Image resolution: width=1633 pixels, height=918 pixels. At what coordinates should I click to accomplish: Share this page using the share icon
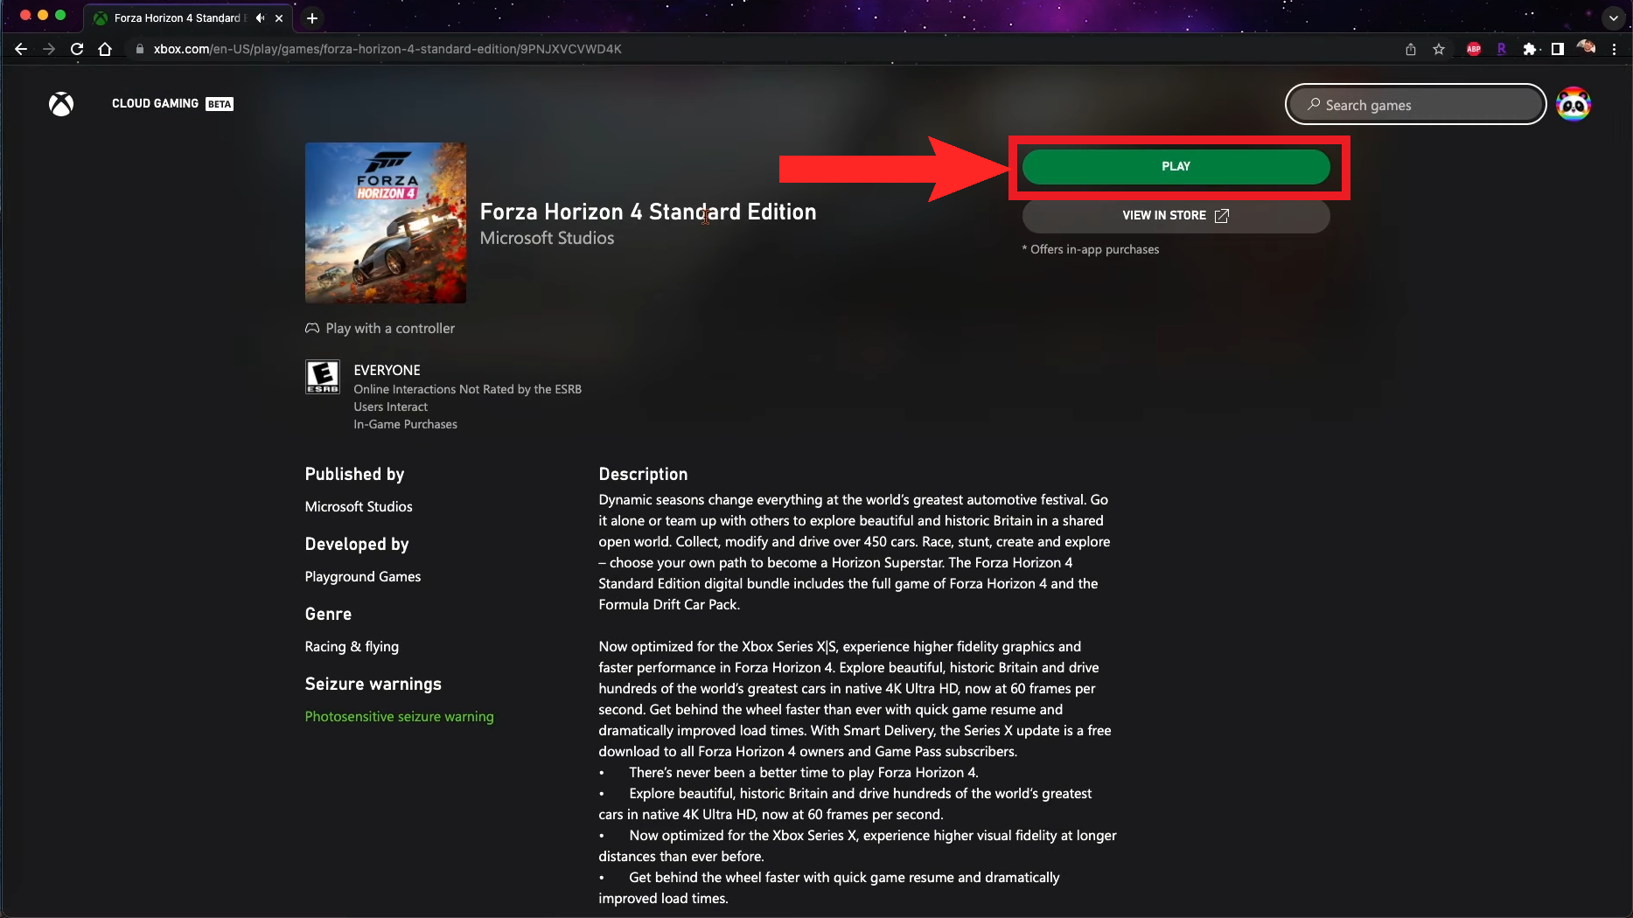point(1411,49)
